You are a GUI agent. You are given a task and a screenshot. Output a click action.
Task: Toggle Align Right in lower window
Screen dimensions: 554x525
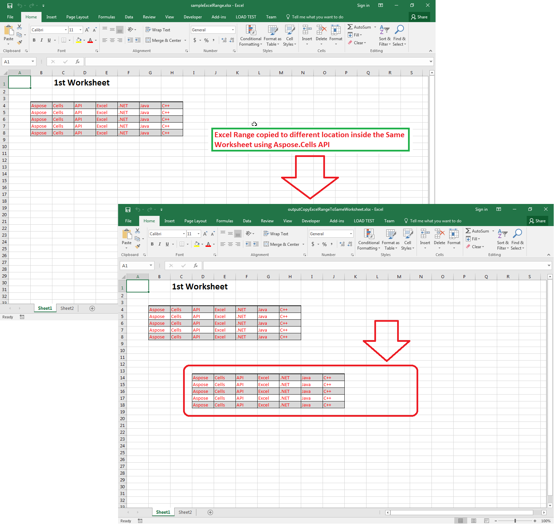[x=238, y=244]
